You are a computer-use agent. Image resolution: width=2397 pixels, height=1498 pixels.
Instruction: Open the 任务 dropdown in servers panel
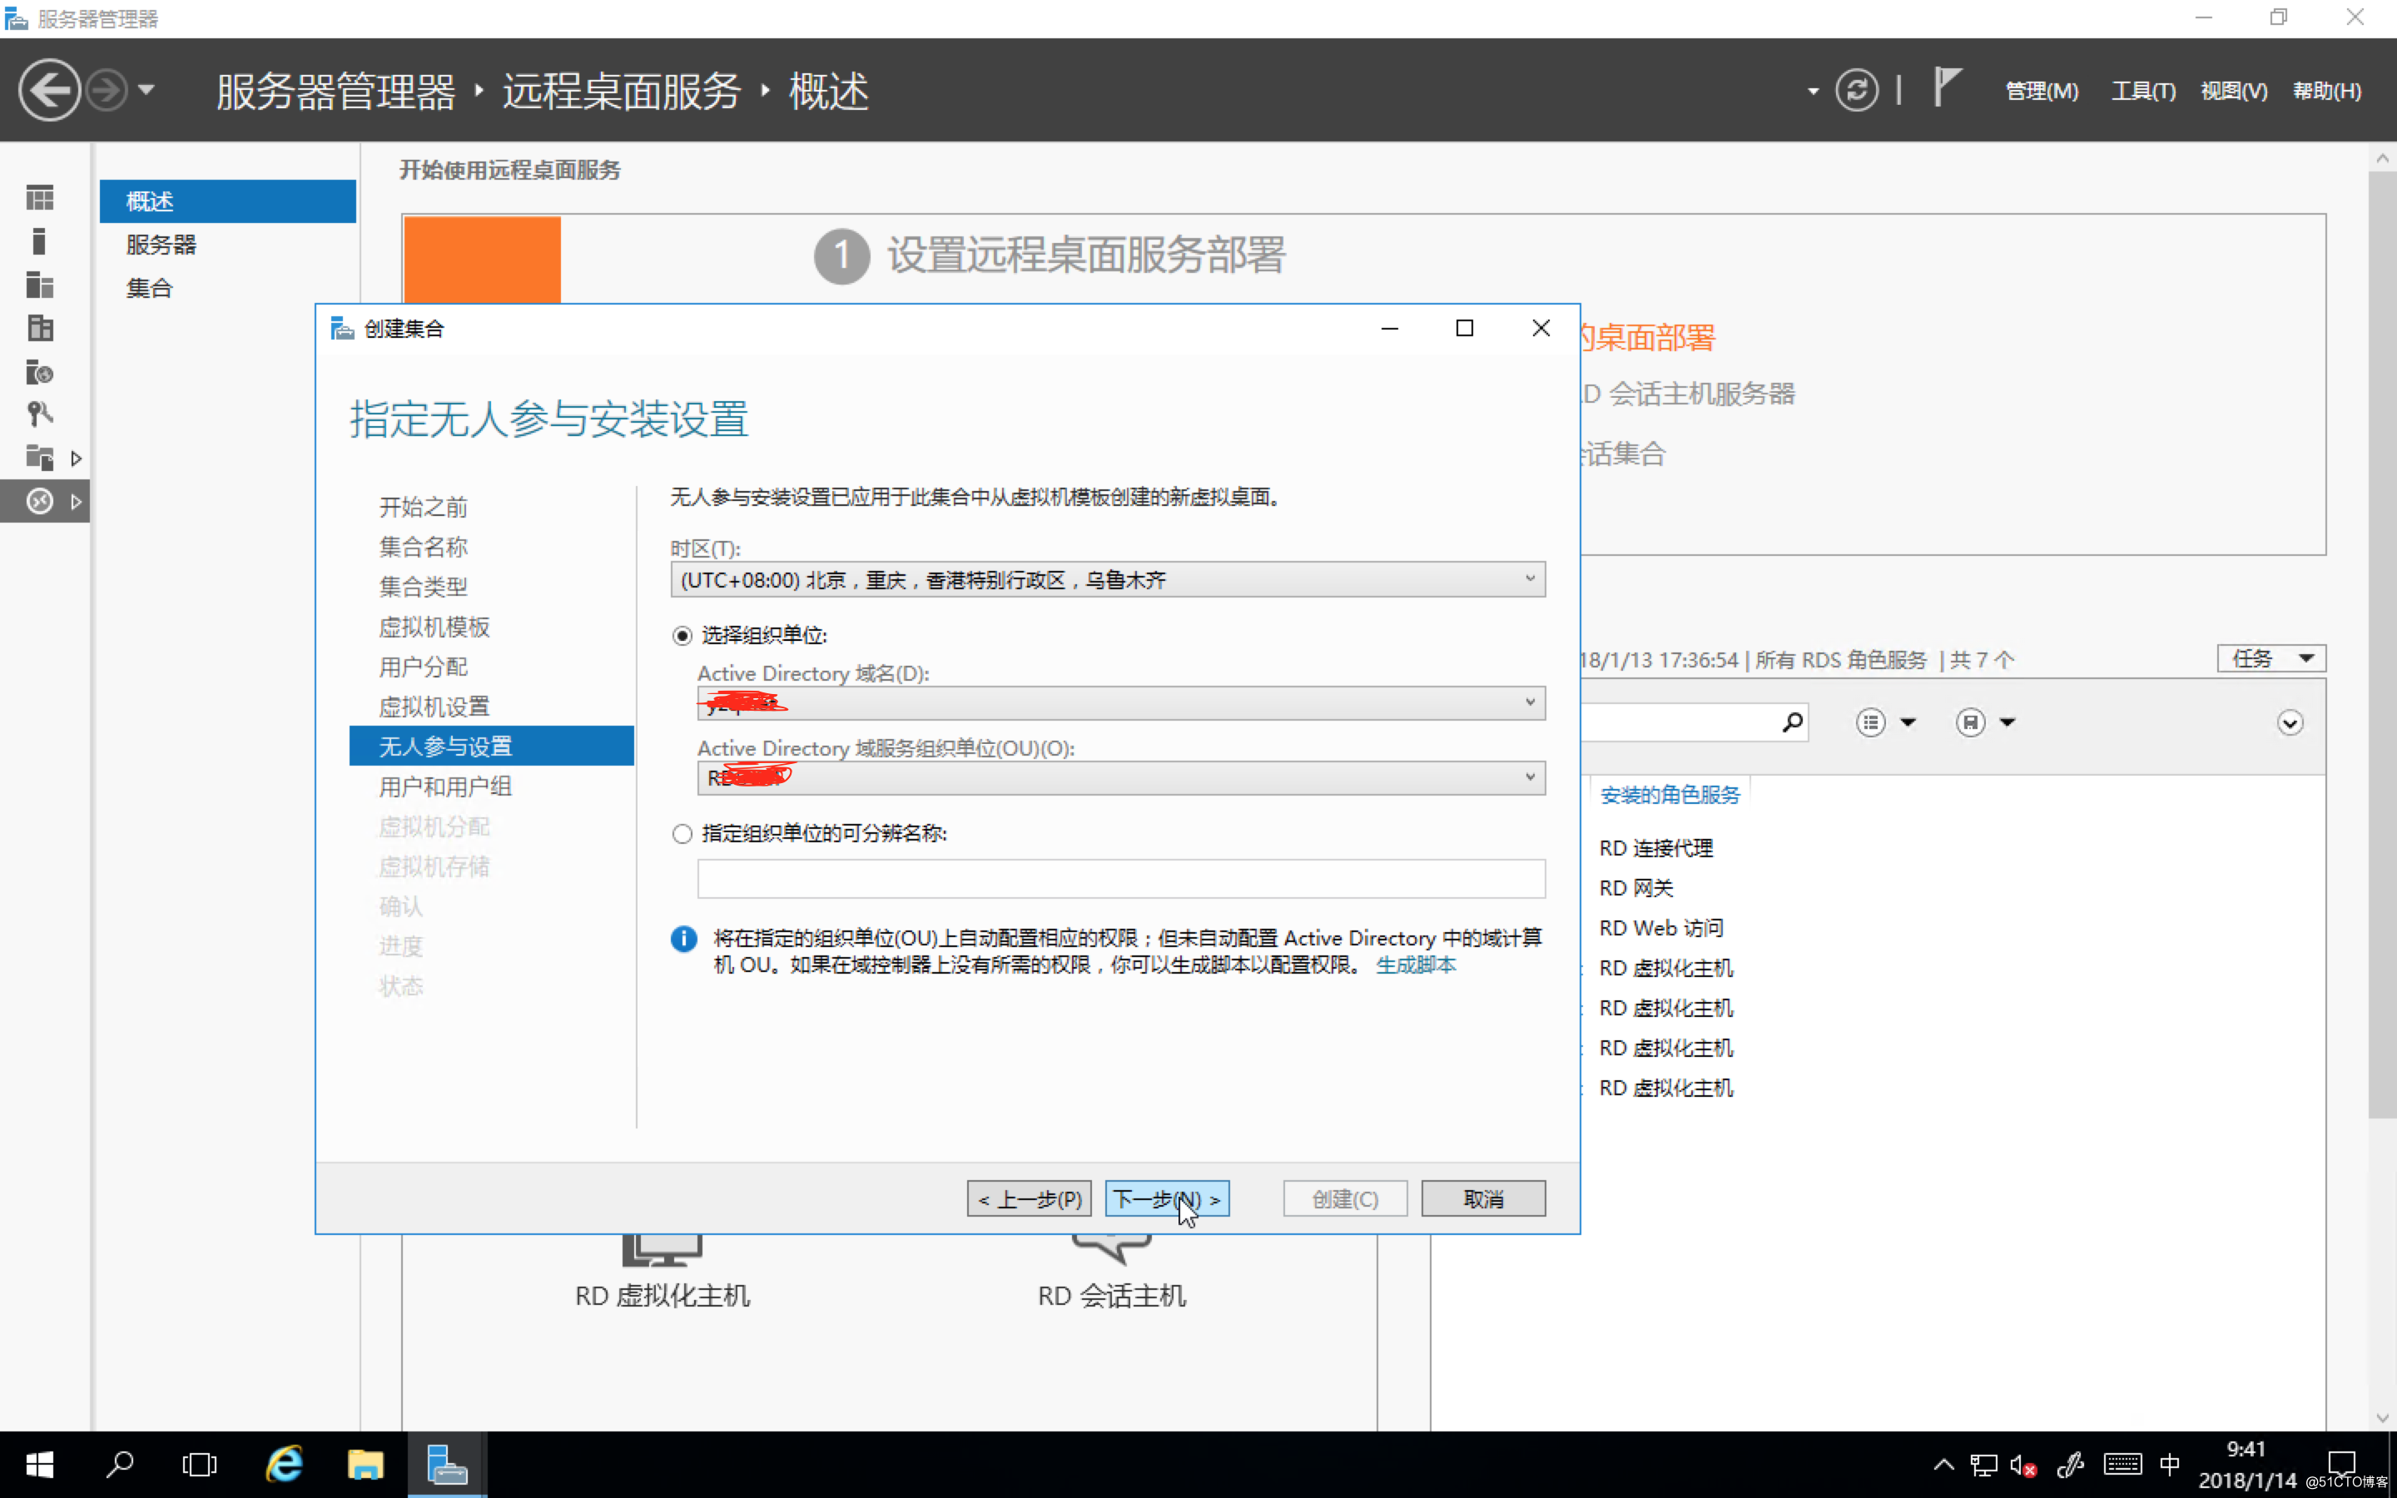(x=2270, y=659)
